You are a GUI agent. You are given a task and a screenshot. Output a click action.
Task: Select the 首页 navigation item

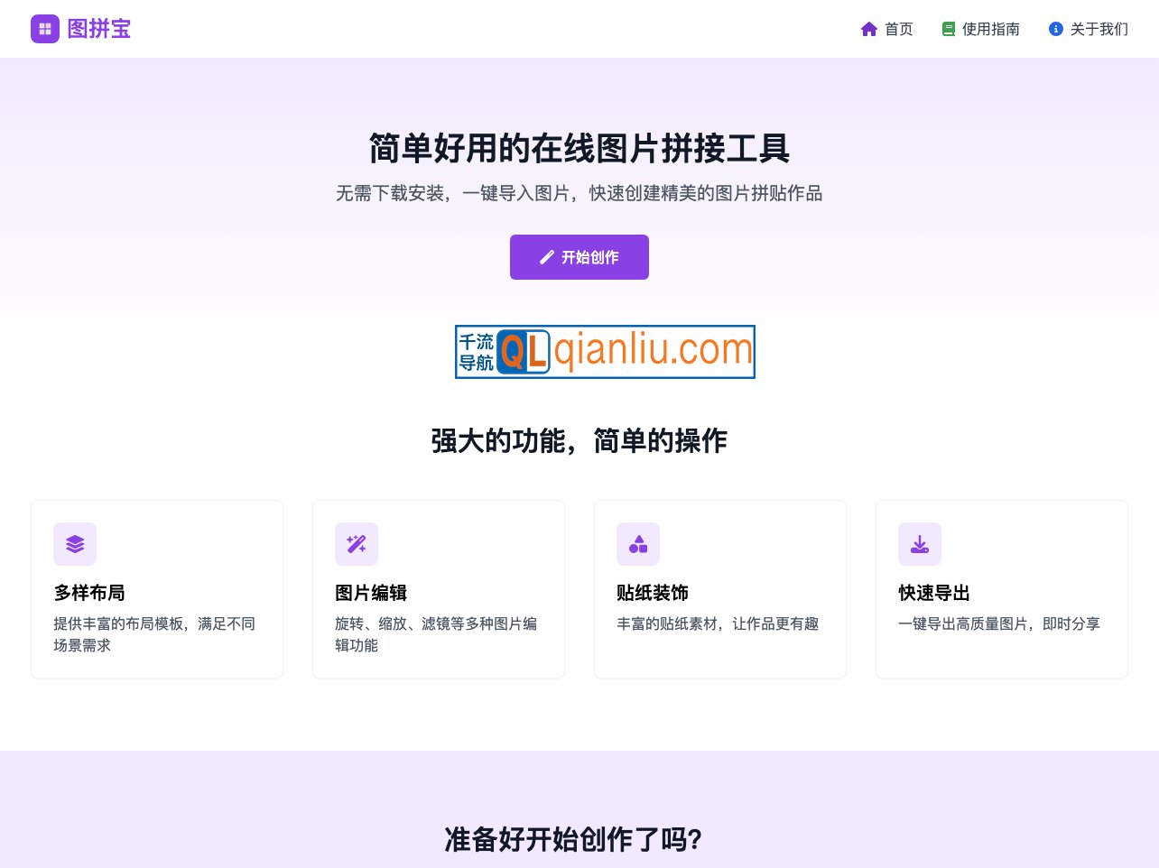click(x=898, y=29)
